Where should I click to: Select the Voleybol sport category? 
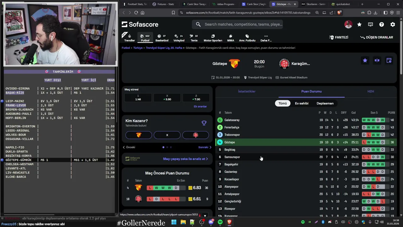click(179, 38)
